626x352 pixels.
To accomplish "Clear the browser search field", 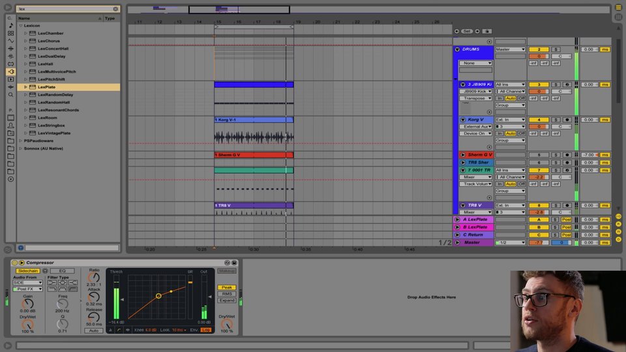I will pyautogui.click(x=115, y=8).
